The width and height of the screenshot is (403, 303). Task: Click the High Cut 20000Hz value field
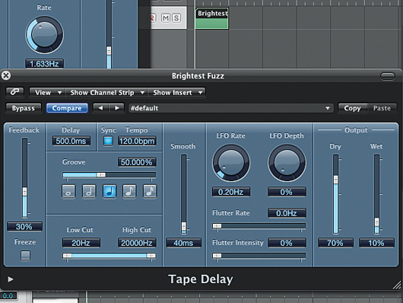point(137,243)
